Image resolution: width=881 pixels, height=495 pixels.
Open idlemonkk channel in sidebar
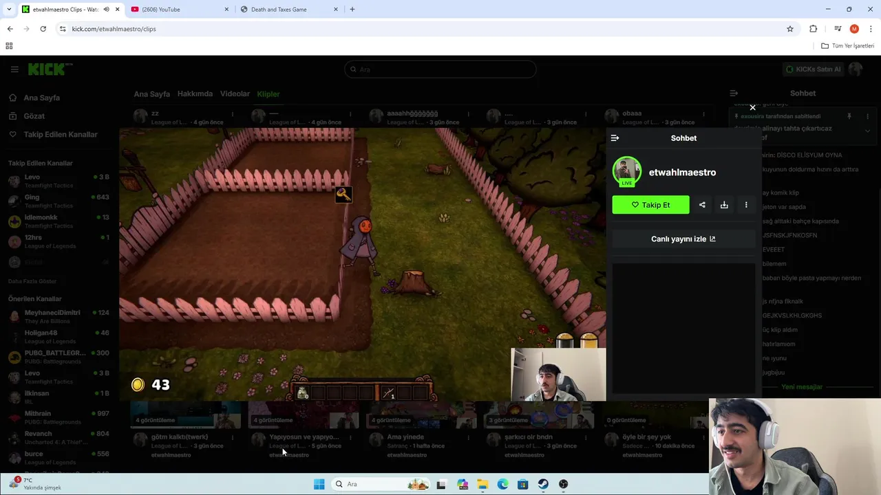point(59,221)
